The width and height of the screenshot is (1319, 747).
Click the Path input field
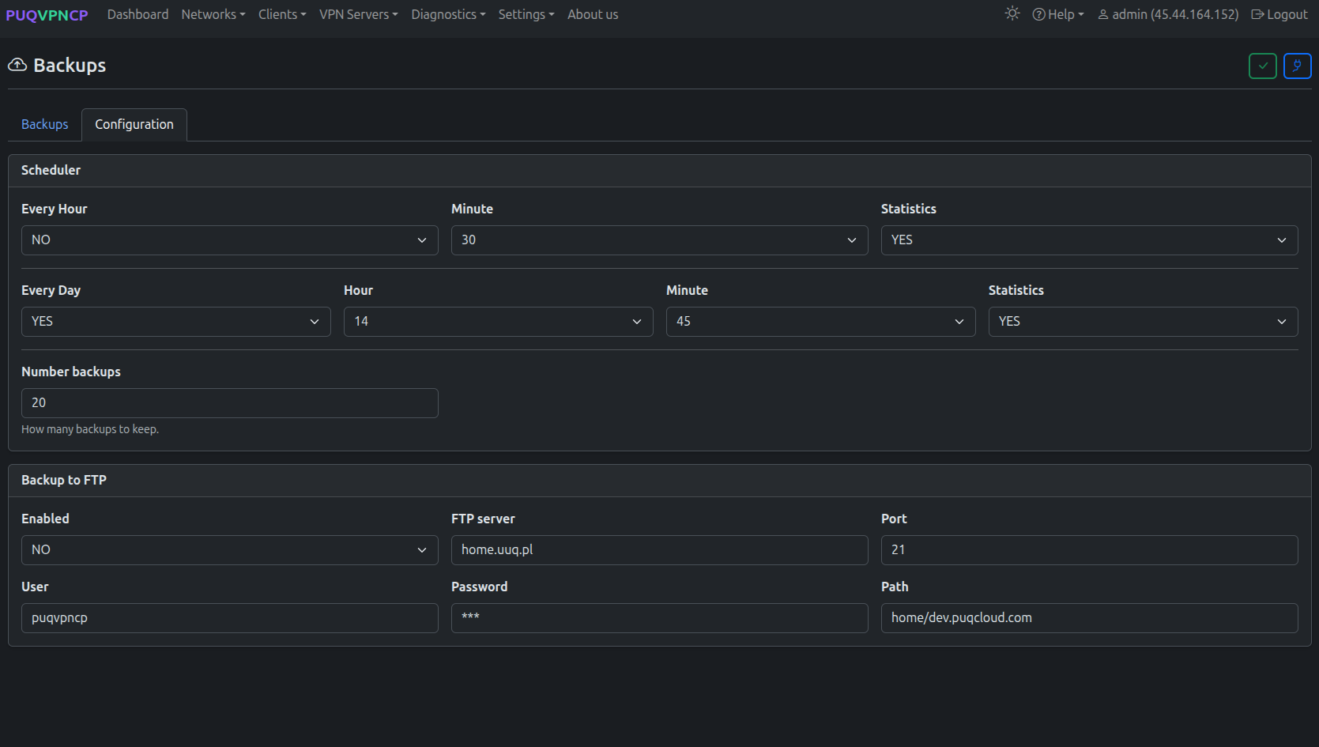click(1090, 618)
